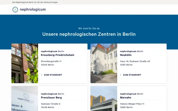Click nephrologicum Berlin label above Kreuzberg-Friedrichshain

(x=53, y=51)
